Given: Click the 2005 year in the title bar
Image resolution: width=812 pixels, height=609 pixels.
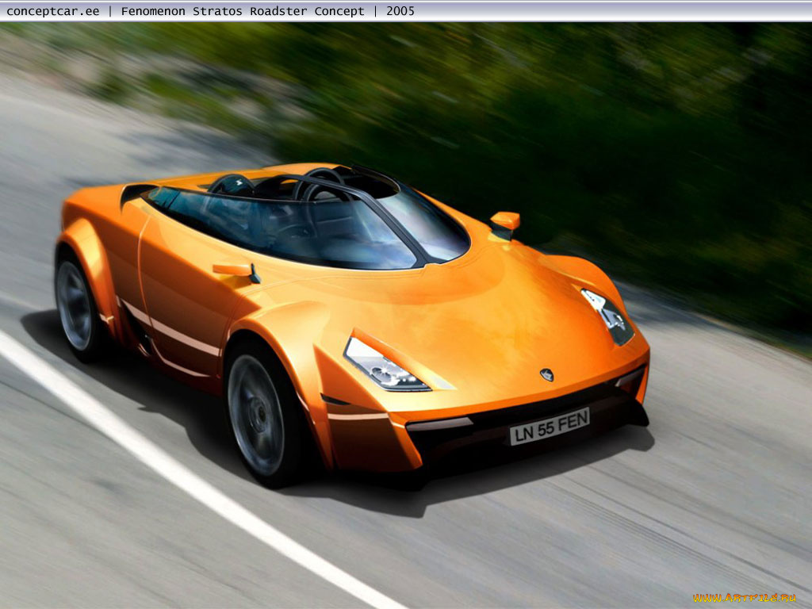Looking at the screenshot, I should [x=400, y=11].
